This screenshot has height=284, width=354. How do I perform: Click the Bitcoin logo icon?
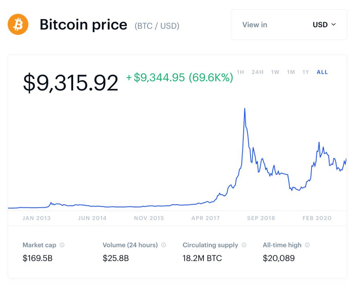point(18,24)
